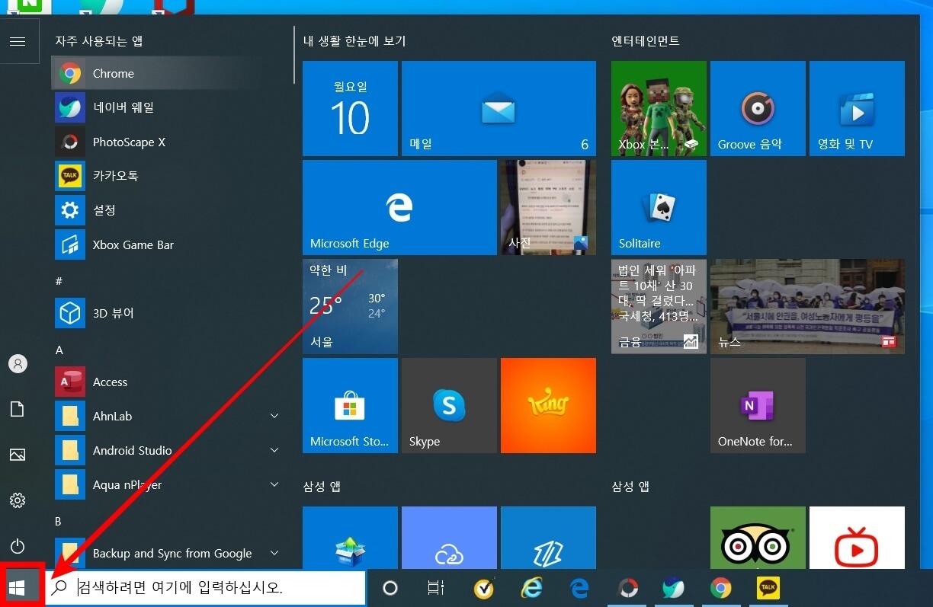This screenshot has height=607, width=933.
Task: Open Task View on the taskbar
Action: (x=435, y=587)
